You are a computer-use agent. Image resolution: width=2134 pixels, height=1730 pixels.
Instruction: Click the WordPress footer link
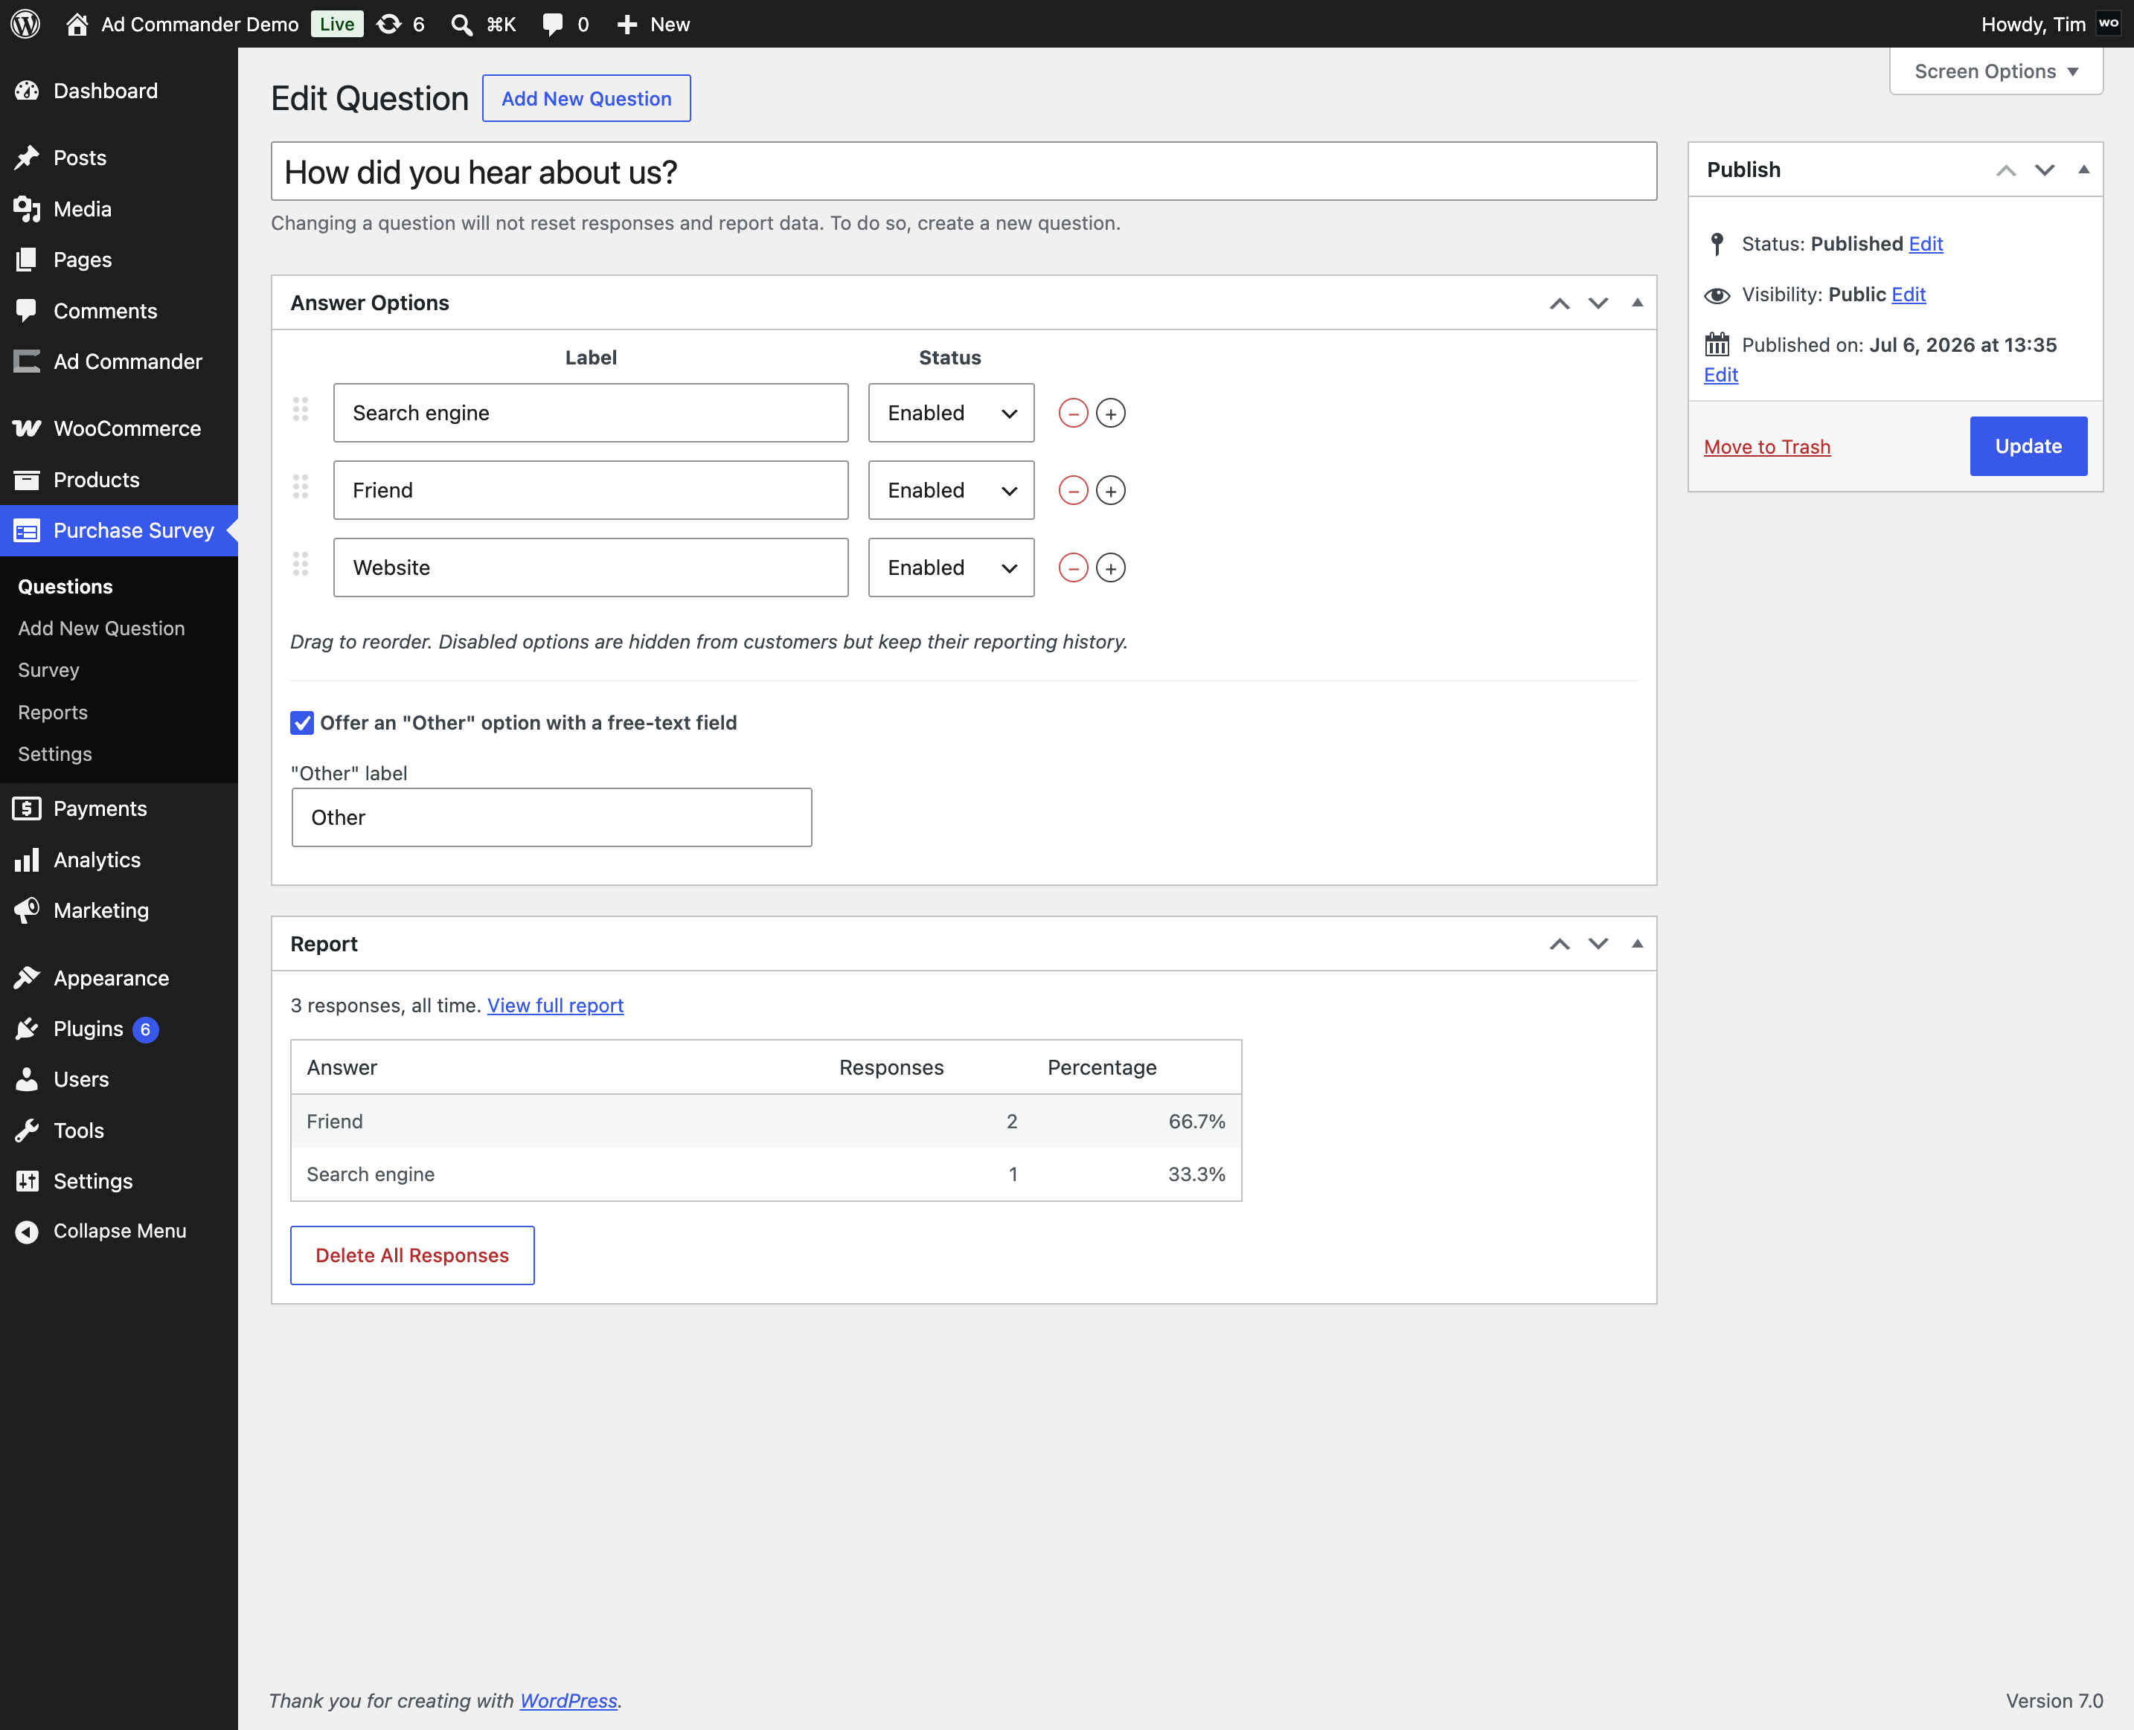tap(568, 1700)
